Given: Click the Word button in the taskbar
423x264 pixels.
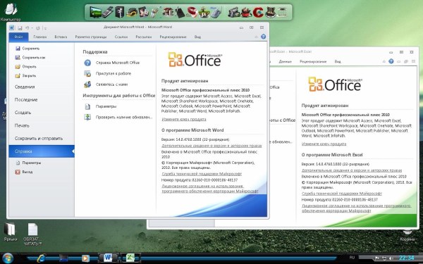Looking at the screenshot, I should pyautogui.click(x=108, y=258).
